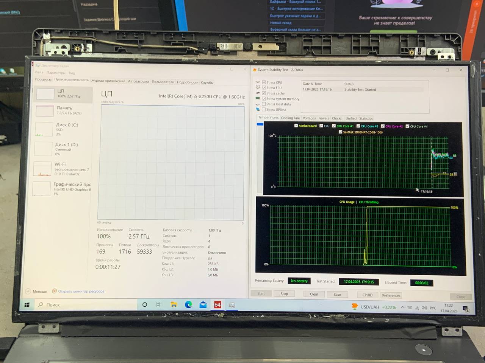The image size is (485, 363).
Task: Click the Windows Start button
Action: click(27, 305)
